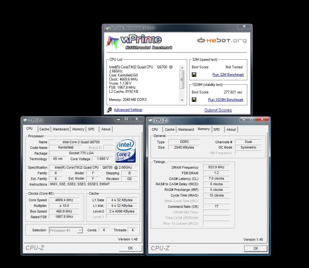Click the Instructions field MMX, SSE, SSE2
This screenshot has width=309, height=268.
pyautogui.click(x=93, y=184)
